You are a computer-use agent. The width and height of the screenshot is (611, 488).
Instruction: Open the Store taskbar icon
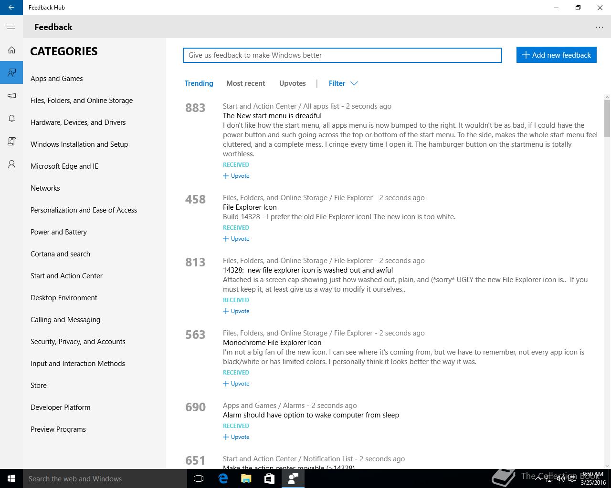(269, 478)
